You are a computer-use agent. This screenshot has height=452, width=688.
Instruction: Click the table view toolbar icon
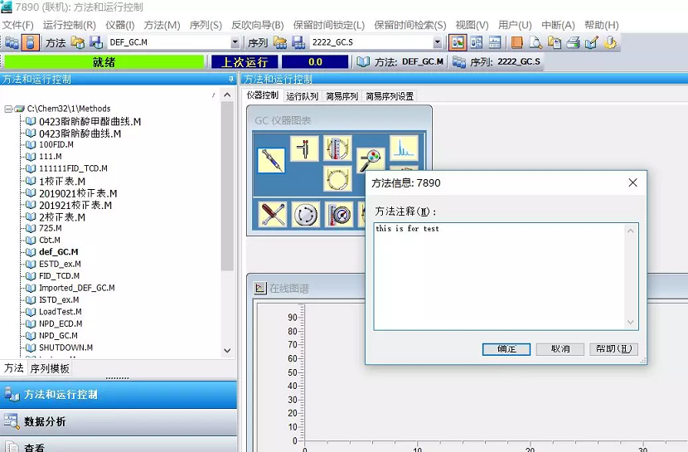(495, 42)
